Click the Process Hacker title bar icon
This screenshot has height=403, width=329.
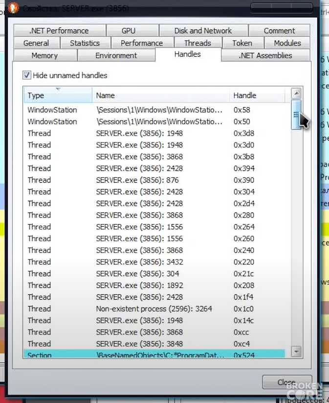tap(13, 8)
